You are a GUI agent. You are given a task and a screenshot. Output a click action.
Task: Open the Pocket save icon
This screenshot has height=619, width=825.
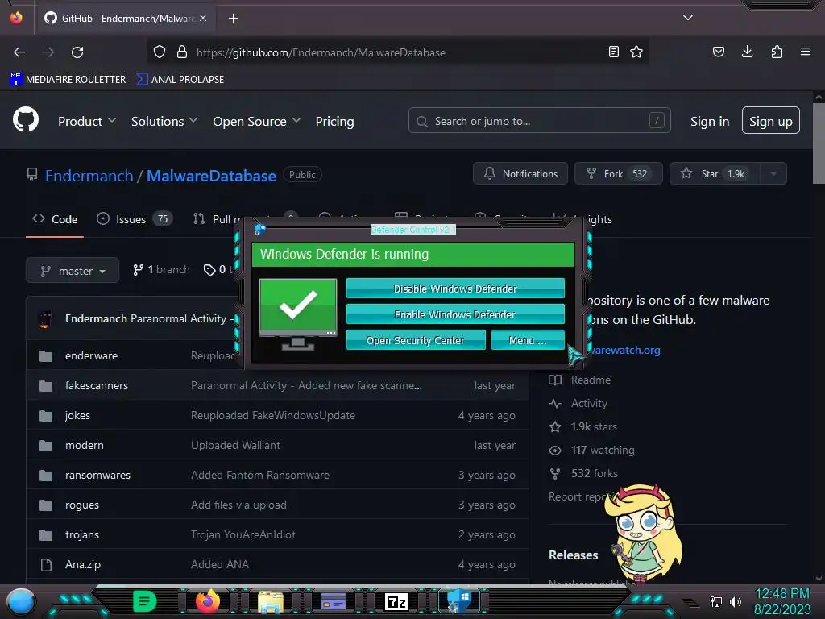[719, 52]
